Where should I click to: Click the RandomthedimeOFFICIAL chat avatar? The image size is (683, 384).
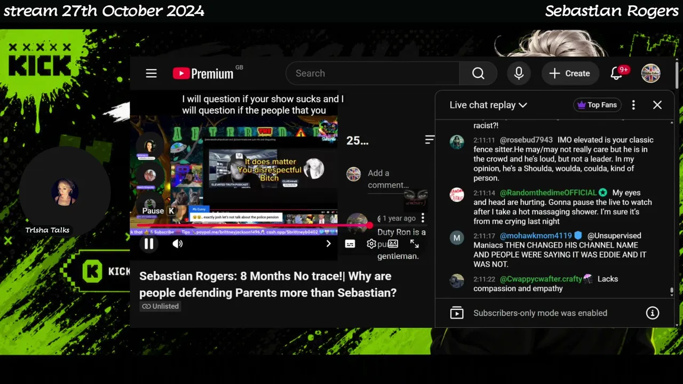(457, 195)
